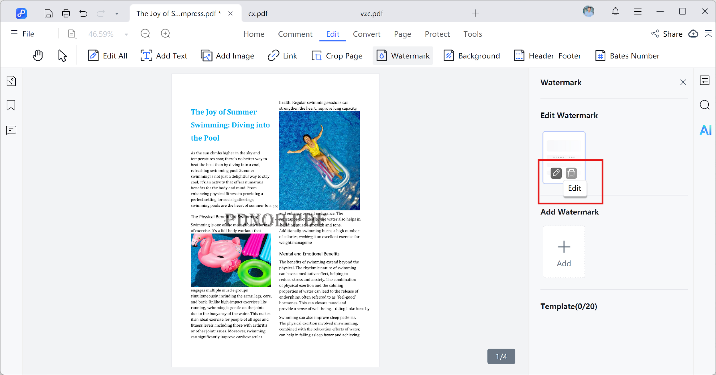The height and width of the screenshot is (375, 716).
Task: Click the zoom out magnifier
Action: click(145, 34)
